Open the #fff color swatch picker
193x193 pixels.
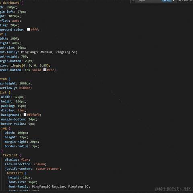click(x=29, y=29)
